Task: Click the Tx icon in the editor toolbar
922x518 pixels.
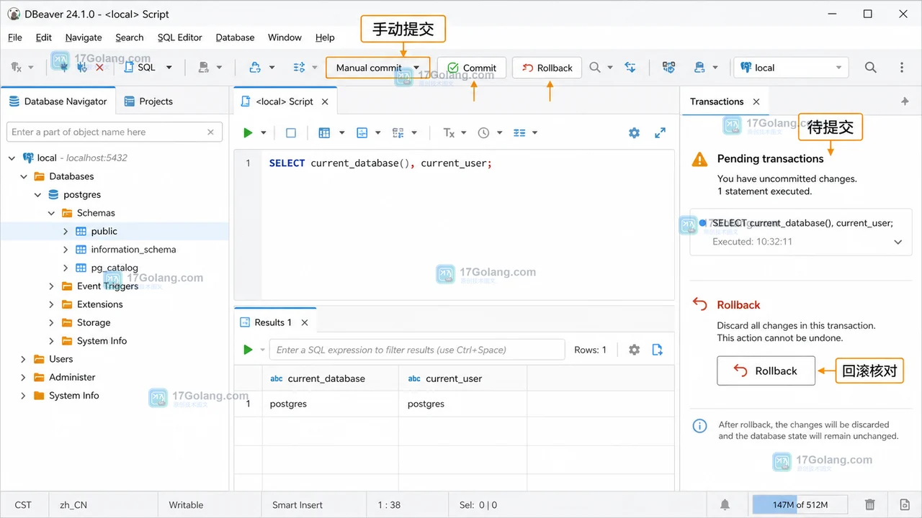Action: click(449, 132)
